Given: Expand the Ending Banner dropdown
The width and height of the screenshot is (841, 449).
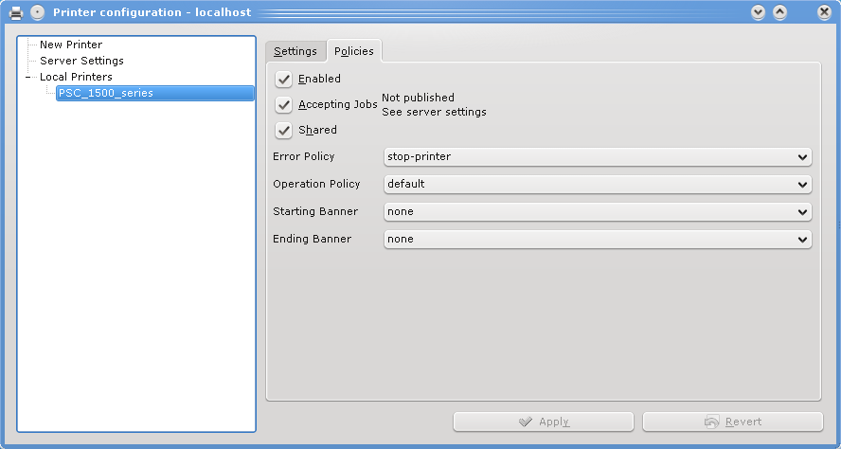Looking at the screenshot, I should pos(598,239).
